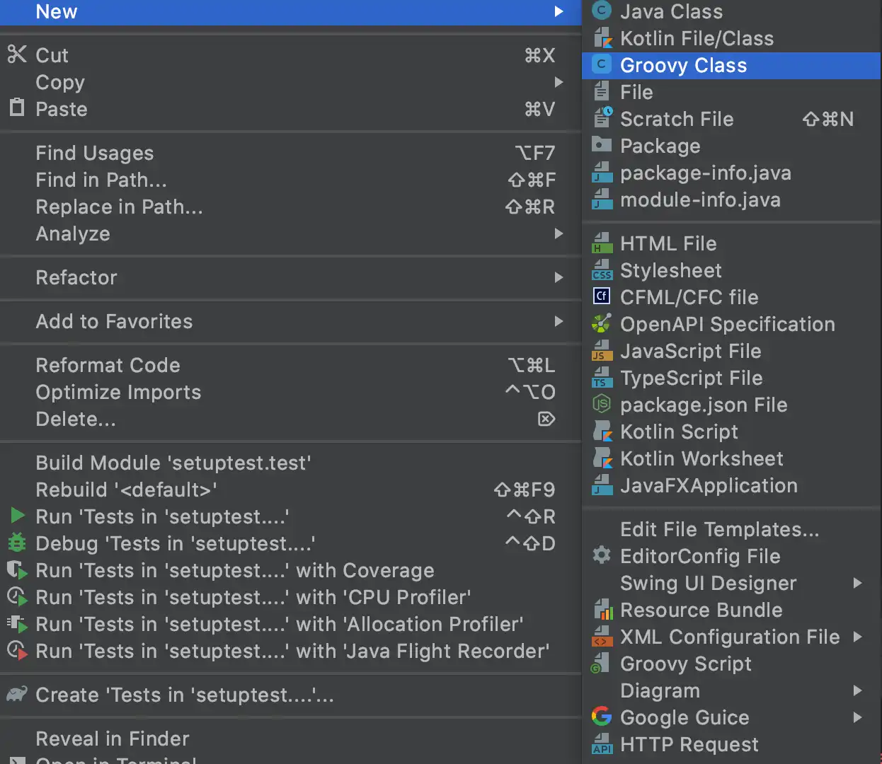882x764 pixels.
Task: Expand the Google Guice submenu arrow
Action: point(857,717)
